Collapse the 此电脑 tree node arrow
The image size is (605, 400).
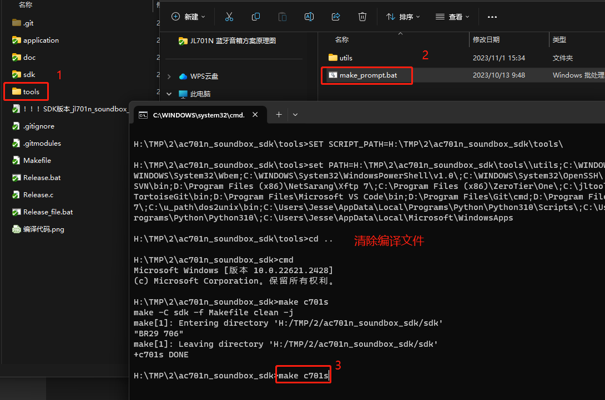point(169,94)
